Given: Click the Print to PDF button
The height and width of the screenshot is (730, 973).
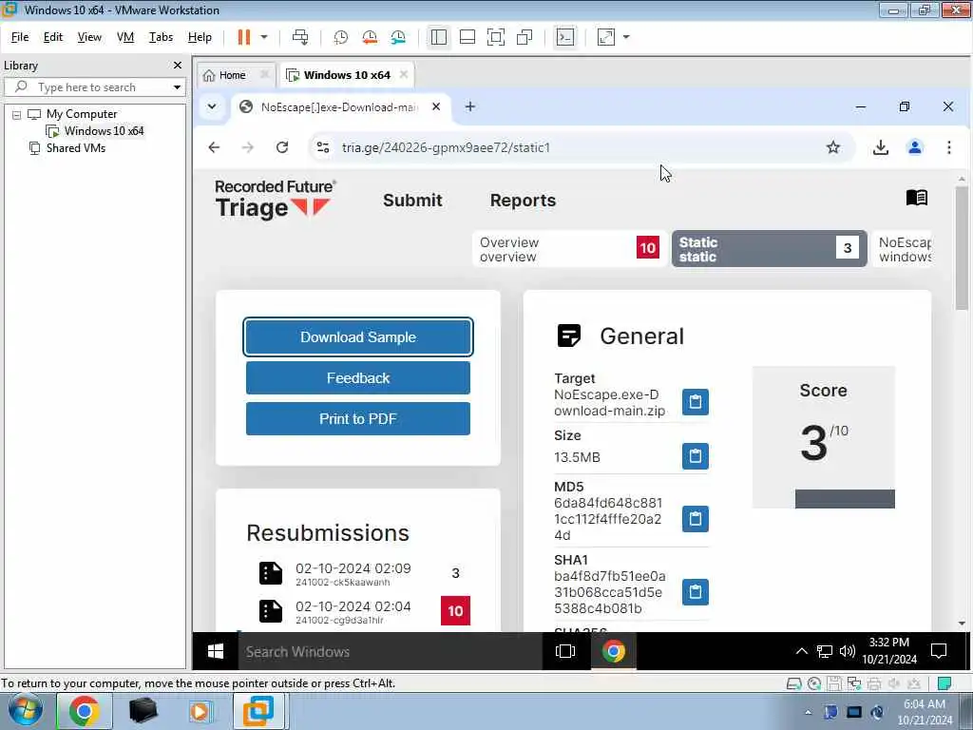Looking at the screenshot, I should pos(358,419).
